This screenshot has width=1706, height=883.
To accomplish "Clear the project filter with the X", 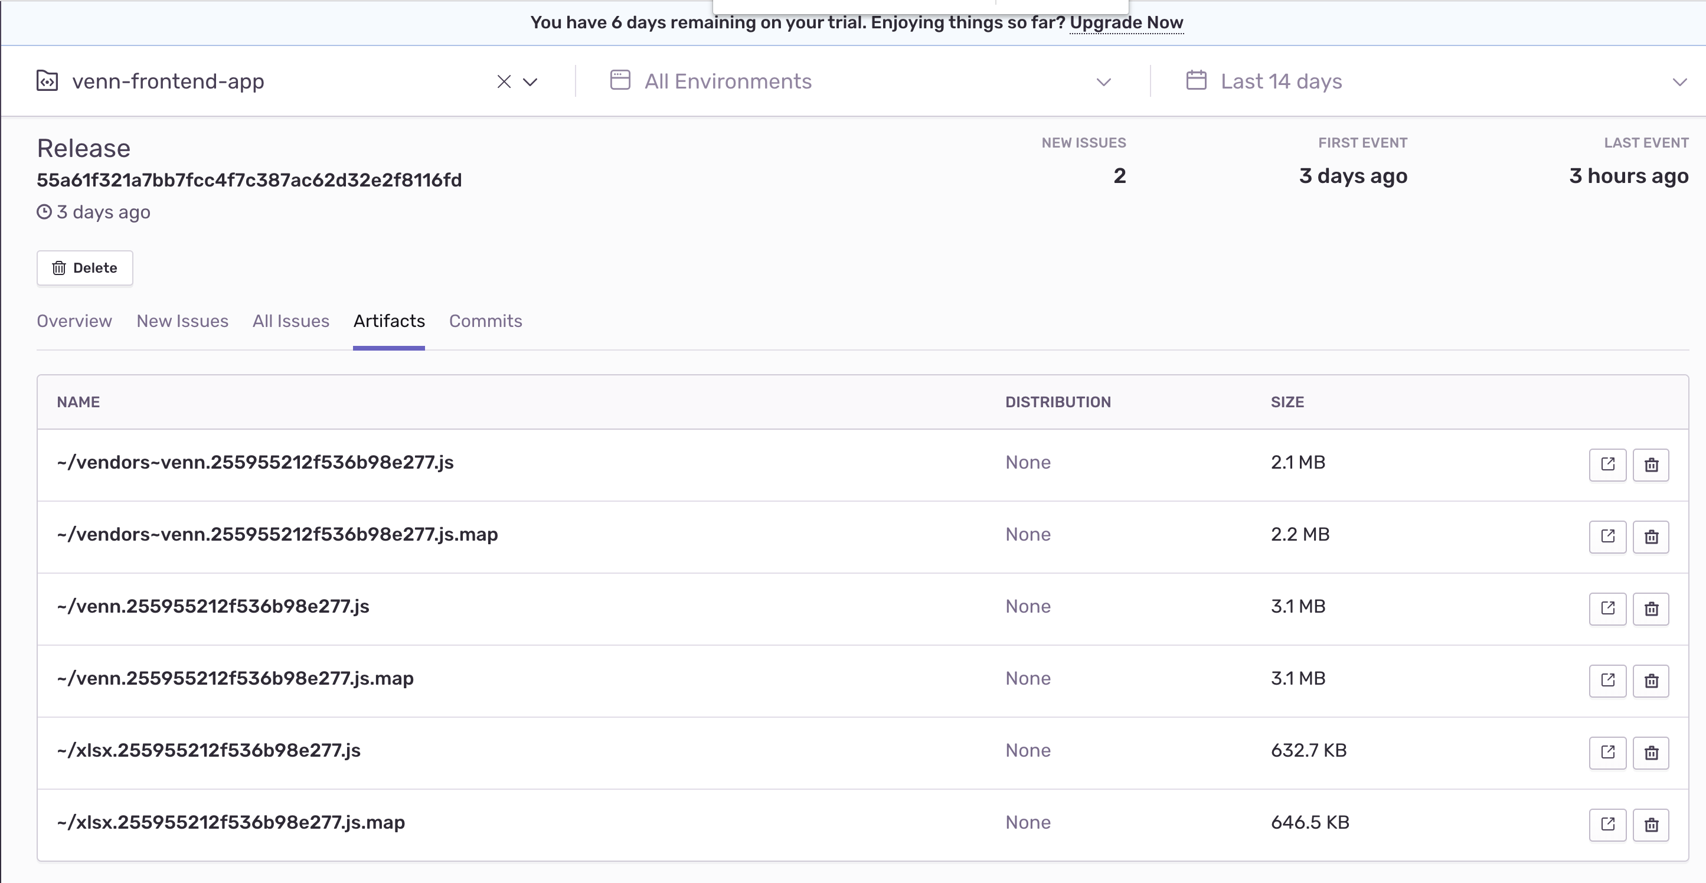I will (x=504, y=81).
